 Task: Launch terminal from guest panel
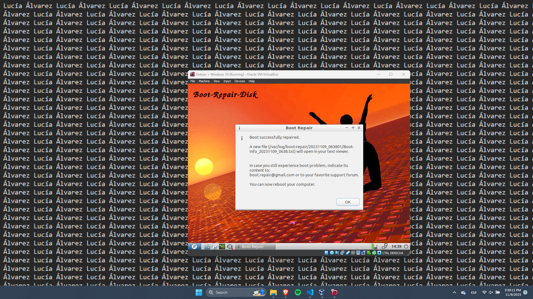(x=222, y=246)
